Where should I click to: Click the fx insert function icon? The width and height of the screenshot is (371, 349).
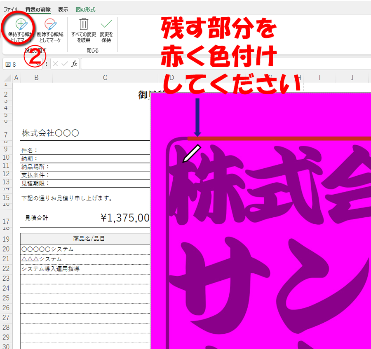tap(75, 64)
